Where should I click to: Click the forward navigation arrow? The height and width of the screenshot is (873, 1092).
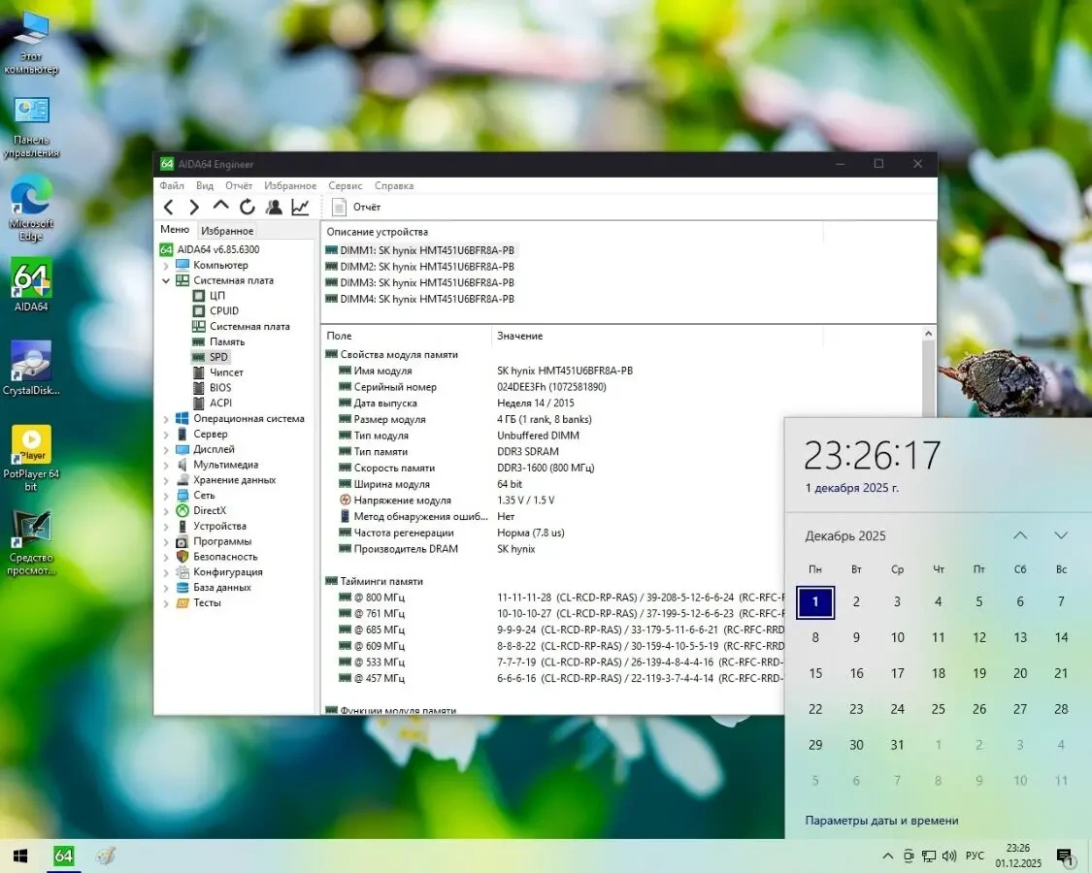pos(194,207)
